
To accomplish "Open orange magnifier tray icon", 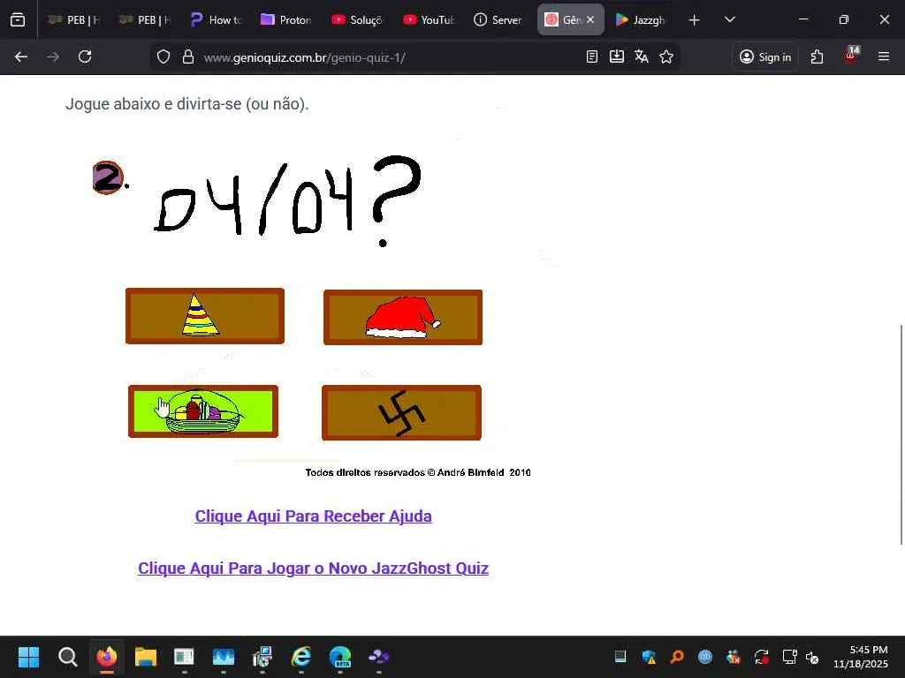I will coord(677,657).
